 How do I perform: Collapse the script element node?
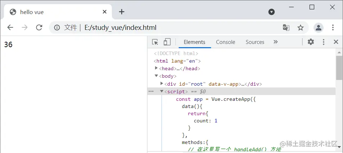coord(162,91)
